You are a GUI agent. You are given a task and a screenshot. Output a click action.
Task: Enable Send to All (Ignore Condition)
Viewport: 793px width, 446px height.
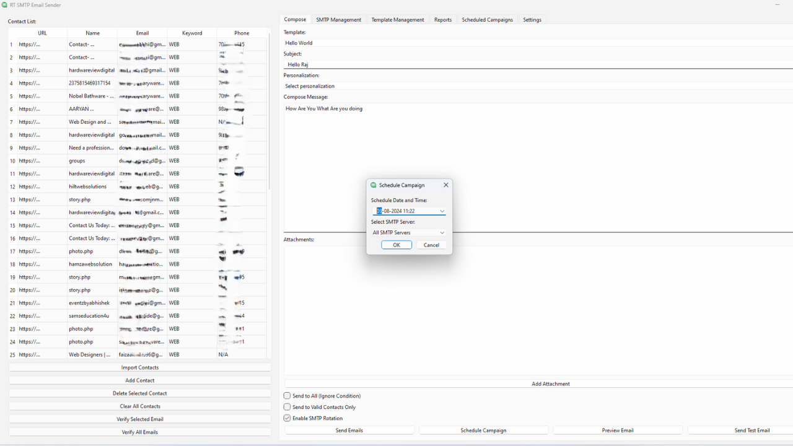287,395
